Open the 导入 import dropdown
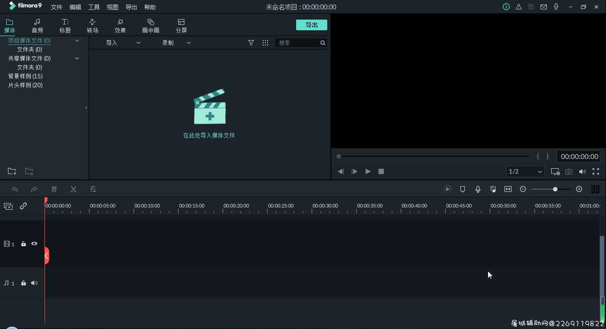 tap(123, 43)
